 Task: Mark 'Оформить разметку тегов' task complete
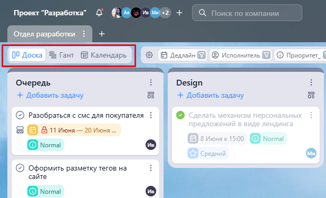(20, 168)
